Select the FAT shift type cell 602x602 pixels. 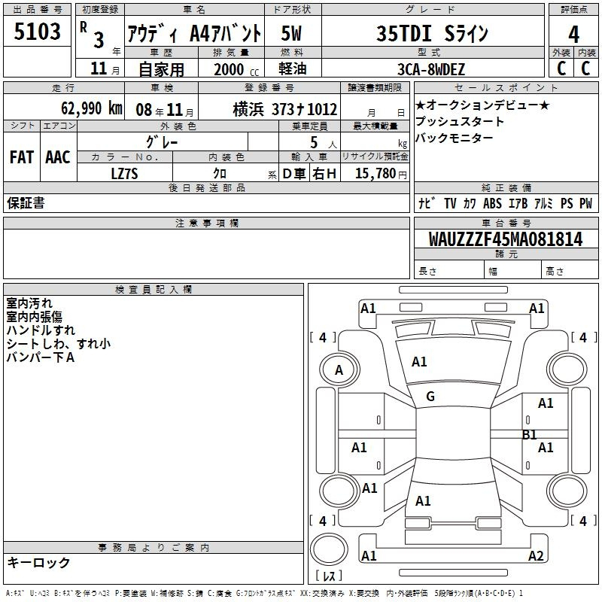21,157
